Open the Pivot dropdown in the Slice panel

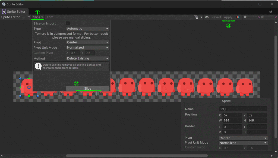[x=88, y=42]
